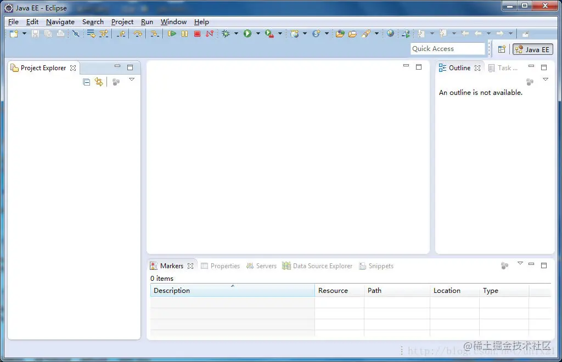Click the Open Web Browser globe icon
The width and height of the screenshot is (562, 362).
tap(391, 33)
